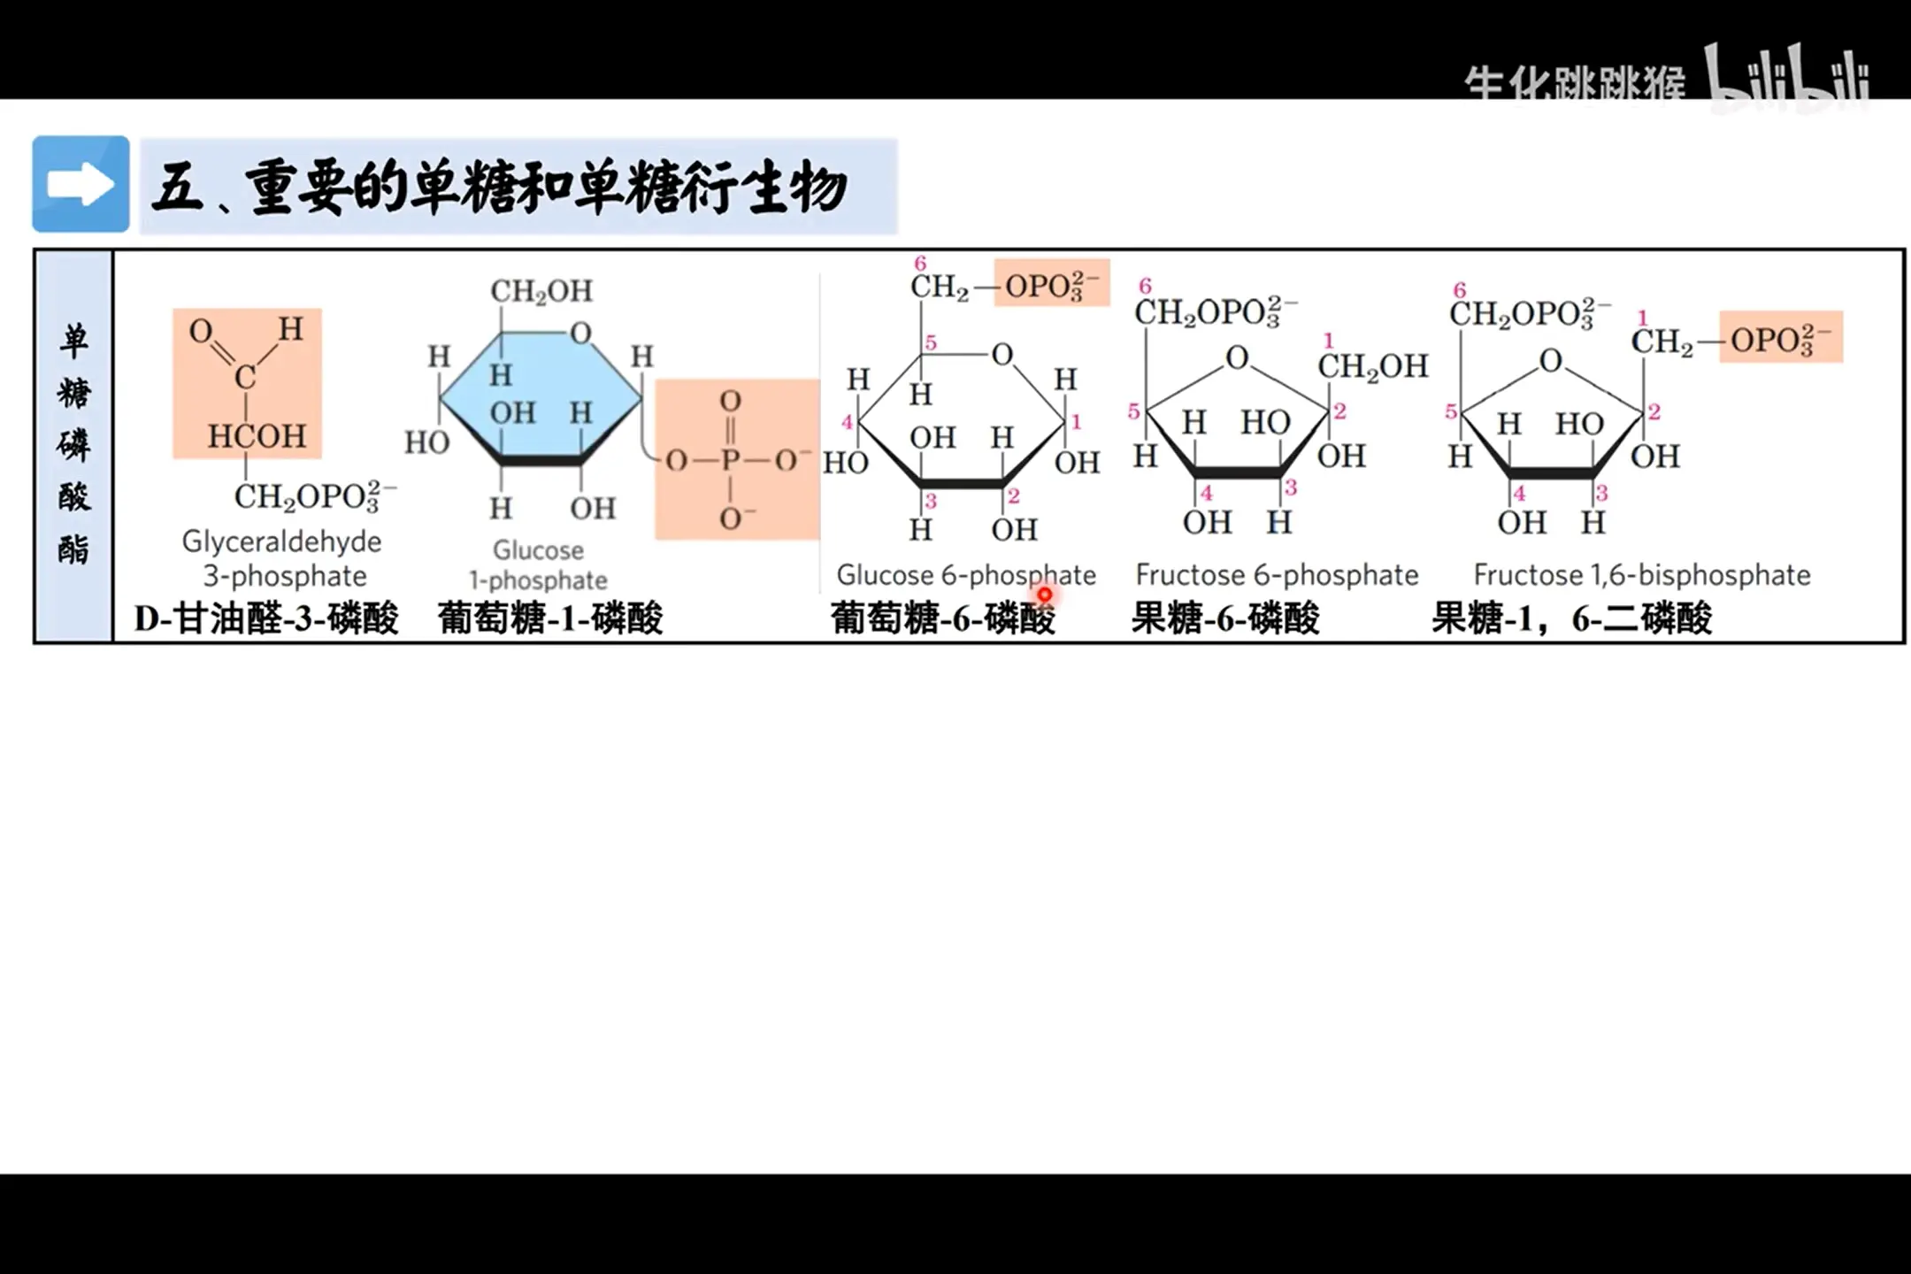
Task: Click the highlighted OPO3 on Fructose 1,6-bisphosphate
Action: (x=1781, y=337)
